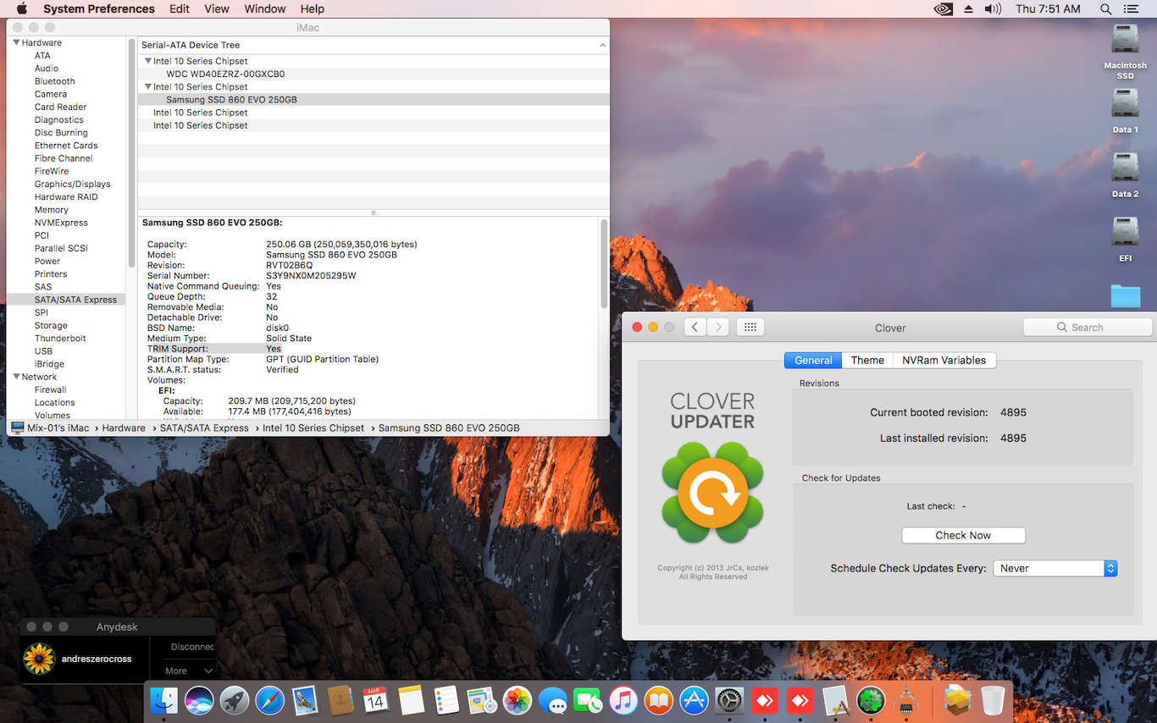Open Finder from the Dock
Viewport: 1157px width, 723px height.
click(x=163, y=700)
